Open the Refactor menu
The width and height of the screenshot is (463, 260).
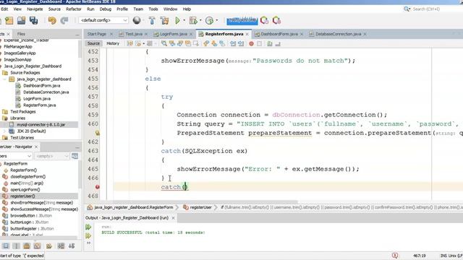pyautogui.click(x=74, y=9)
